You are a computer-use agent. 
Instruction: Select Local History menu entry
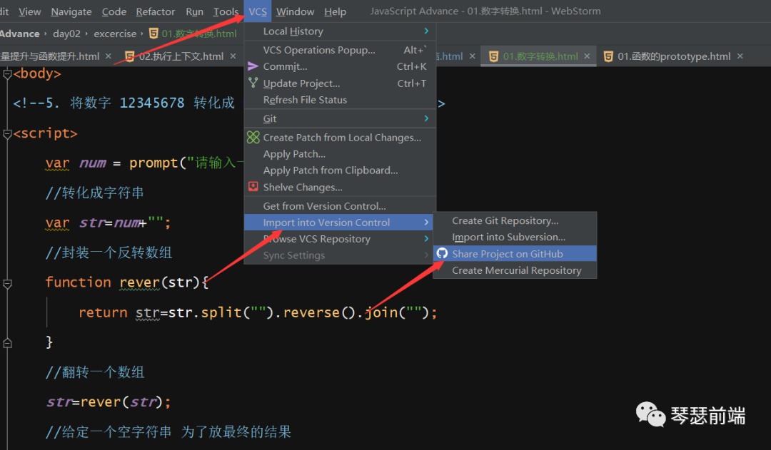point(340,31)
